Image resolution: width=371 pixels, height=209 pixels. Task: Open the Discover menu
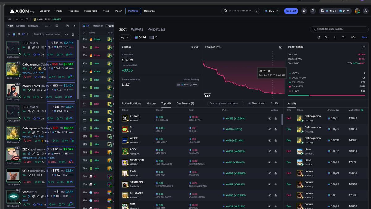[45, 11]
